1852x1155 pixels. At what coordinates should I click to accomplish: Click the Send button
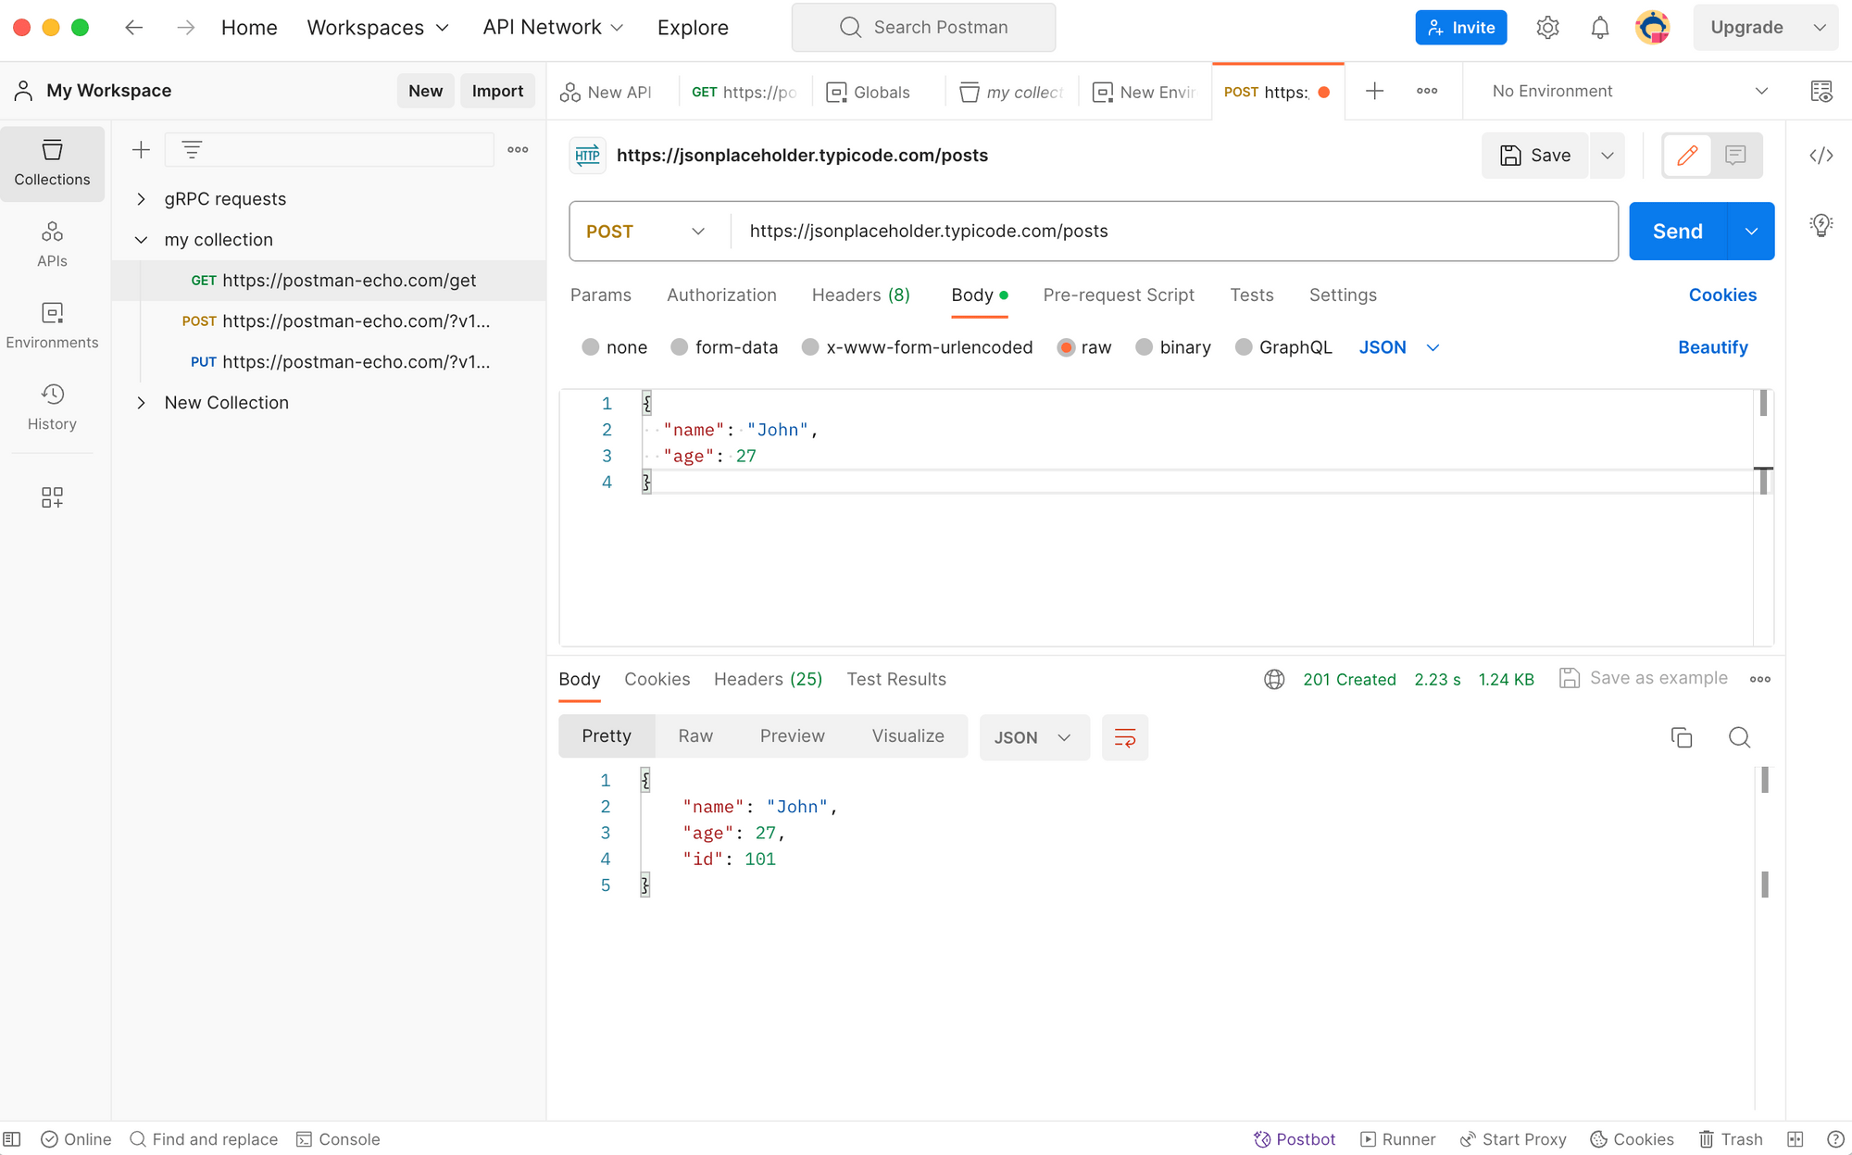tap(1676, 231)
